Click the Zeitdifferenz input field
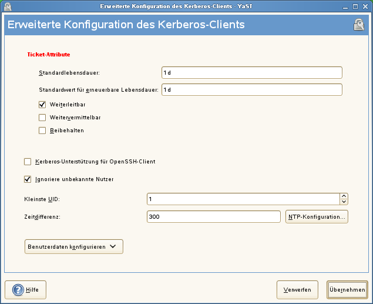The image size is (373, 304). point(214,217)
